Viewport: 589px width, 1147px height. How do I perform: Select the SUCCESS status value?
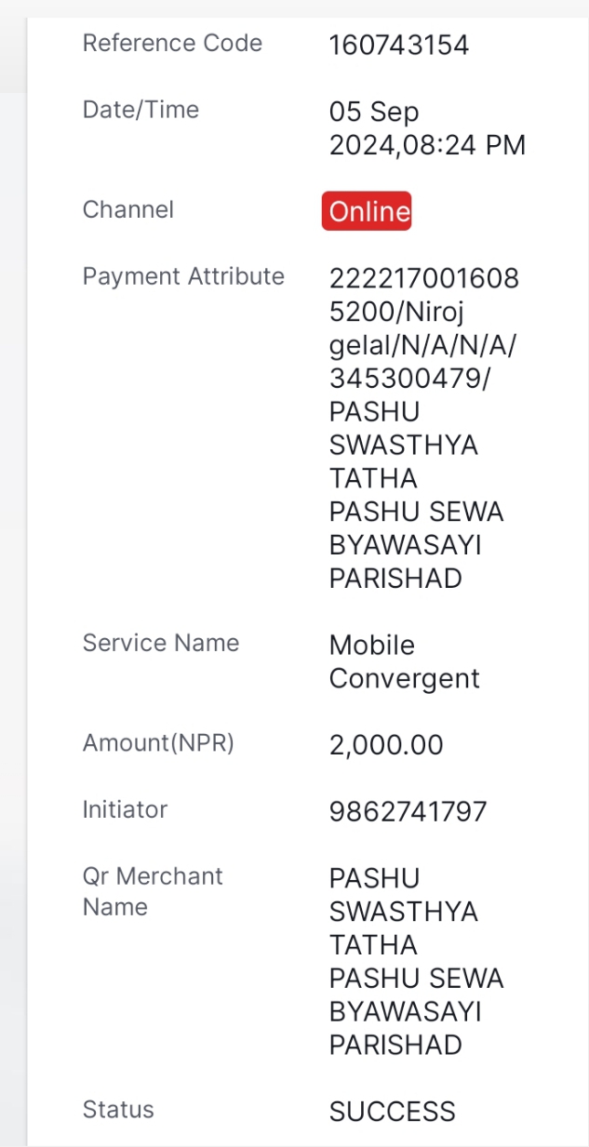point(392,1112)
